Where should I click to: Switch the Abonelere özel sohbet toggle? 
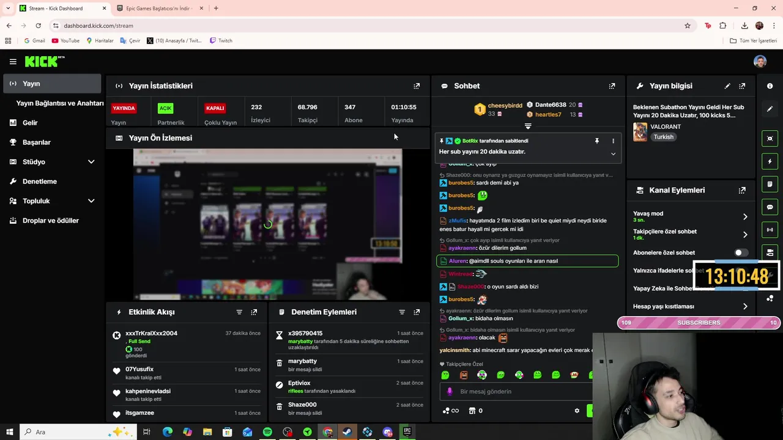point(741,252)
